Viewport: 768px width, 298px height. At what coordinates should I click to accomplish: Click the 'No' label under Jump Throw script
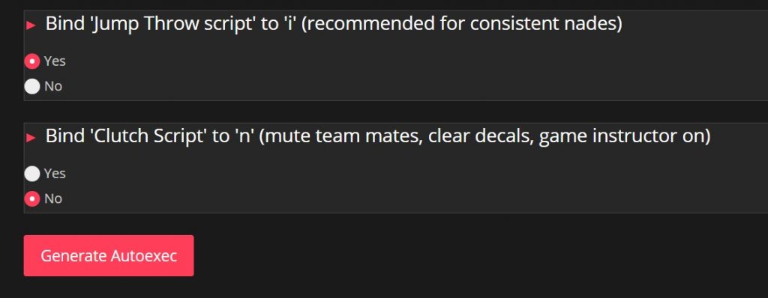point(53,87)
